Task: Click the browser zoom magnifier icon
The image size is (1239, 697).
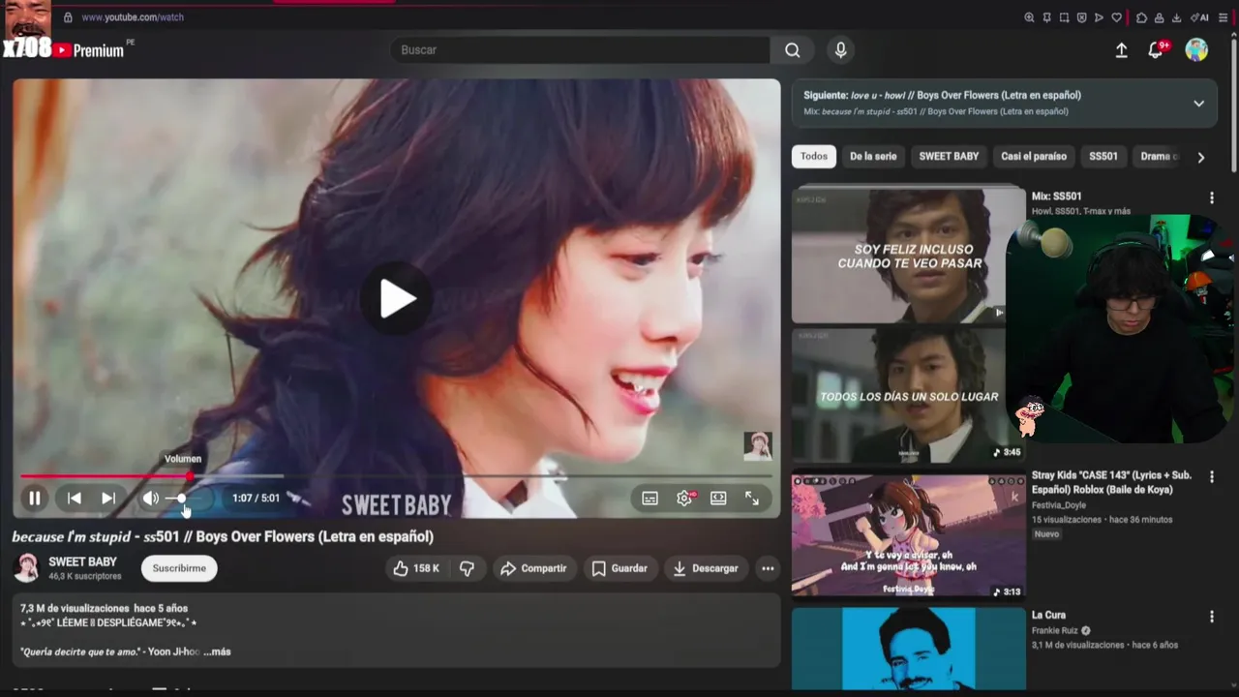Action: 1029,17
